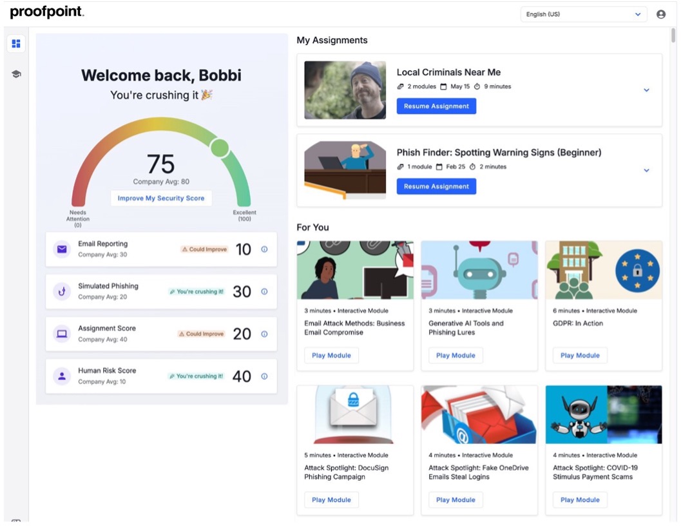Open the user account icon top right
This screenshot has height=529, width=681.
click(660, 14)
